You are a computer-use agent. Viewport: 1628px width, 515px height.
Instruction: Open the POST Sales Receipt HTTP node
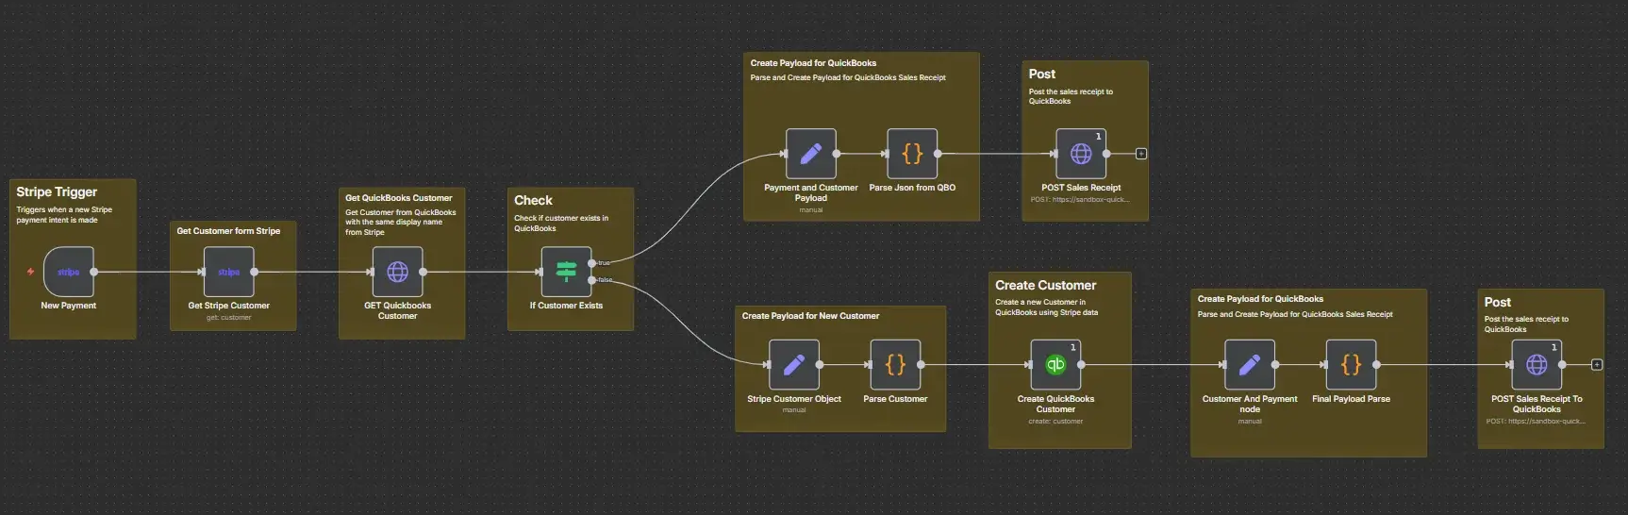click(1081, 154)
